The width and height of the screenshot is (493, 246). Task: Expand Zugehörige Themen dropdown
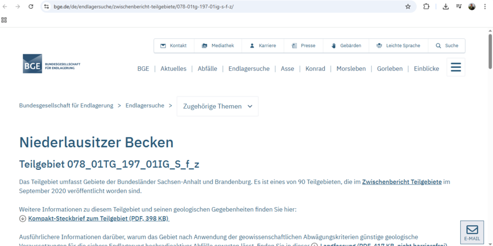(x=217, y=106)
